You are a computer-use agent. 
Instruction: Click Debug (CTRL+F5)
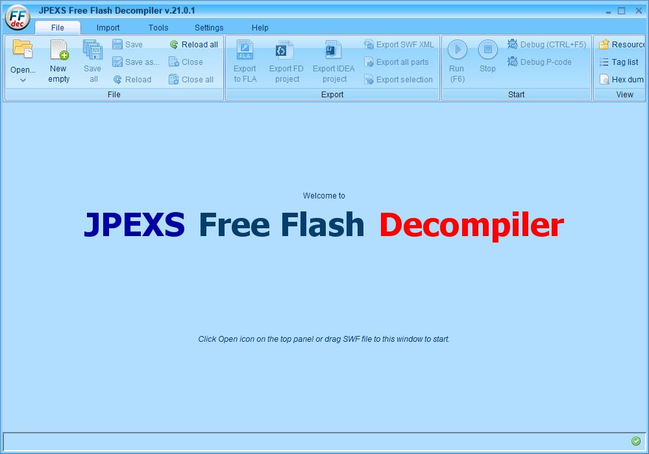click(546, 44)
